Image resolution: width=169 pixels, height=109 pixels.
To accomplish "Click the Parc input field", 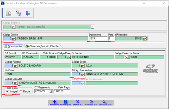I will pos(111,39).
